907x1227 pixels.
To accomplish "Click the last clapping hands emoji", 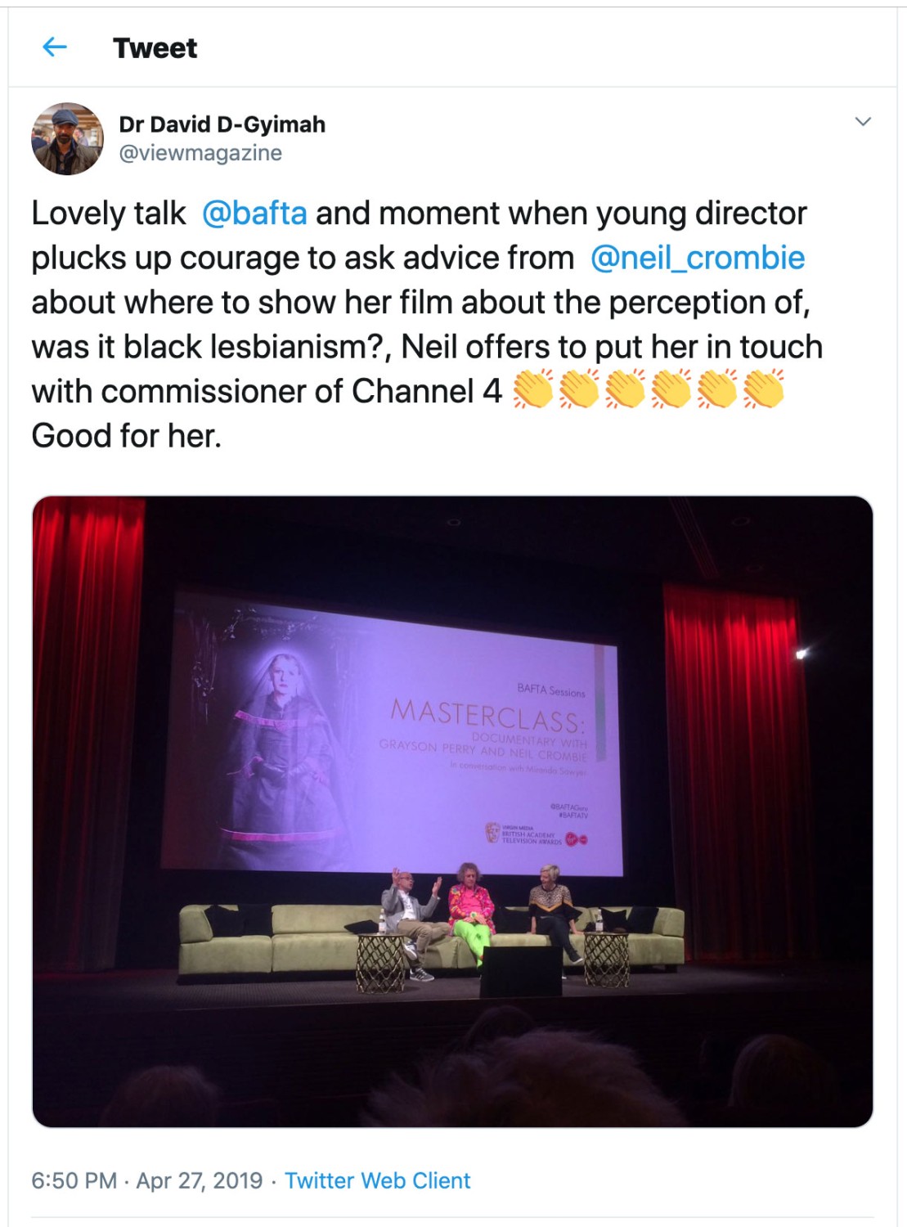I will (764, 389).
